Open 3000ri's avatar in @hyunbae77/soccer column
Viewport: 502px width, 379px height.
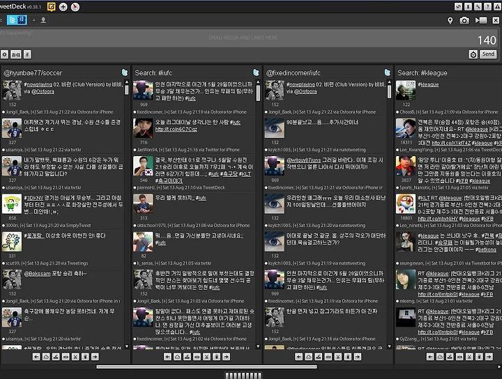[12, 203]
